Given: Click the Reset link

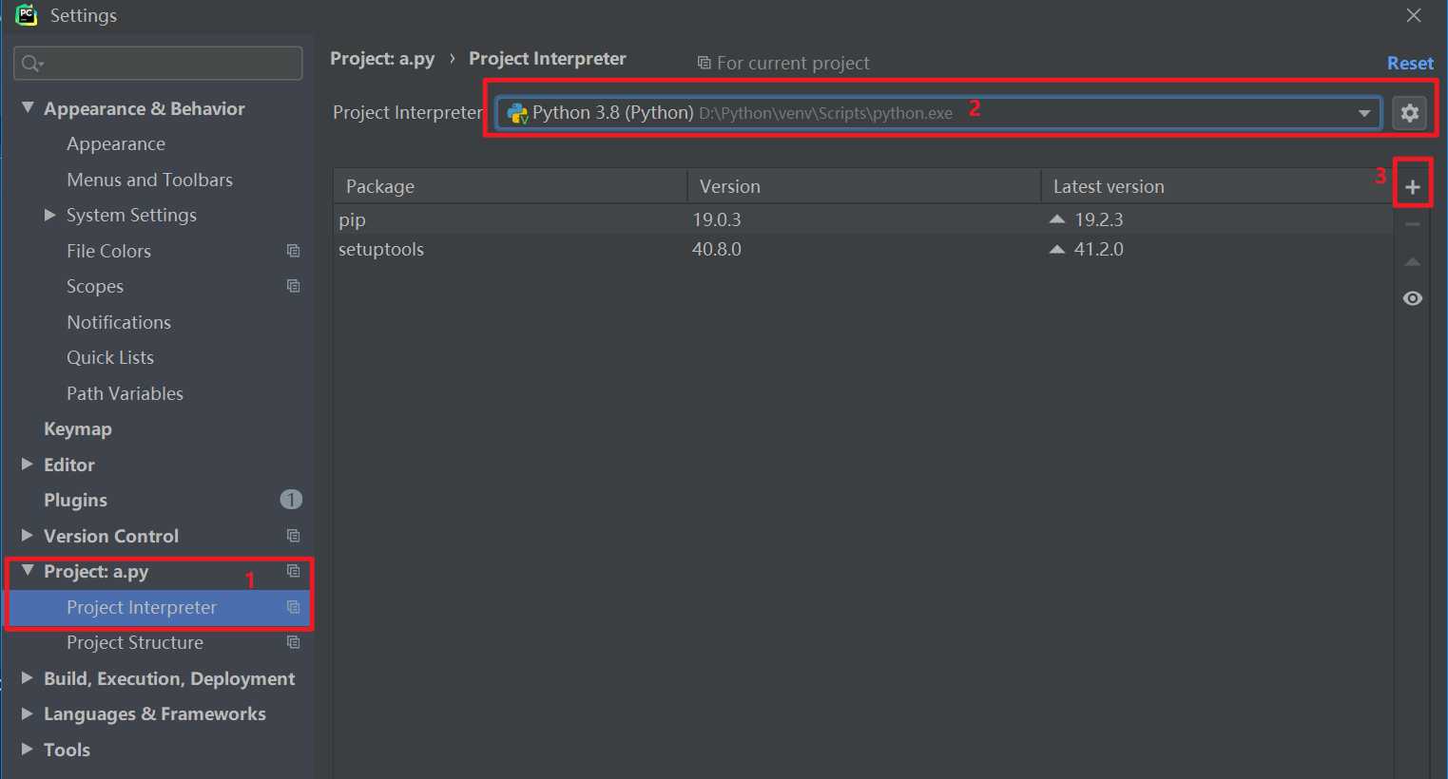Looking at the screenshot, I should pyautogui.click(x=1410, y=63).
